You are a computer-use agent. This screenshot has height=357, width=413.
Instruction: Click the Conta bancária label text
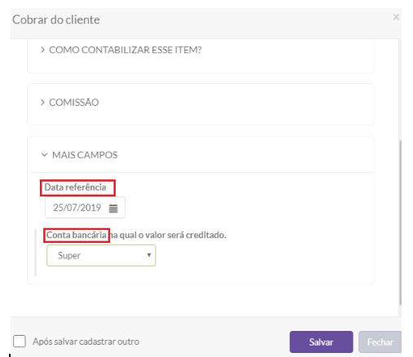point(77,235)
